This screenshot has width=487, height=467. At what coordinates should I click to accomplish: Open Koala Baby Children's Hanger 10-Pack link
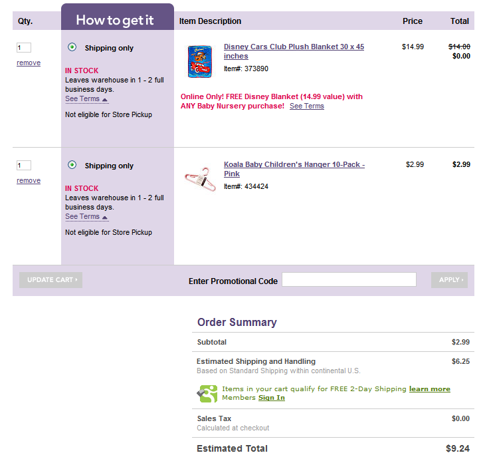pyautogui.click(x=294, y=169)
